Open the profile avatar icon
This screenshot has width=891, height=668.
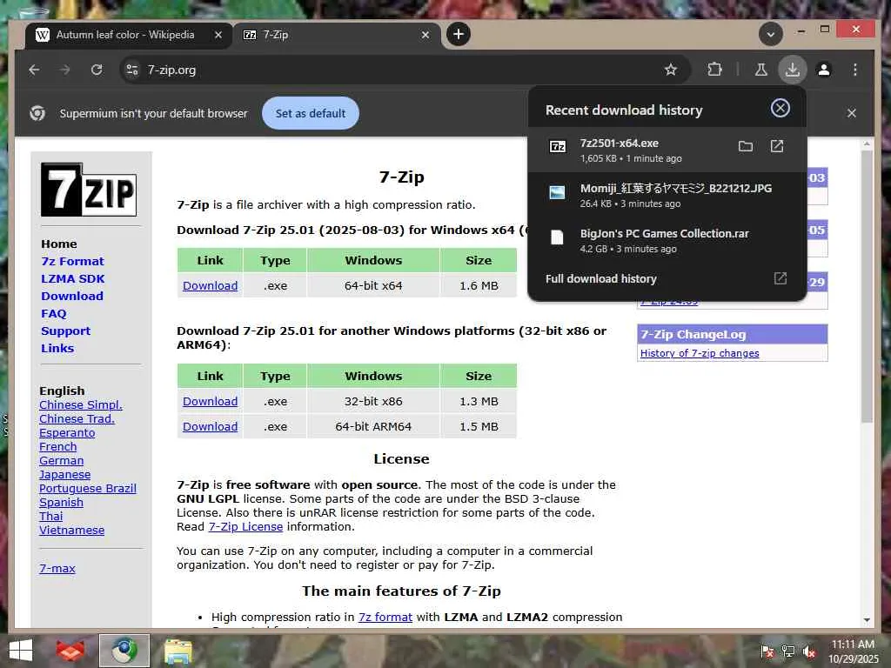[823, 70]
